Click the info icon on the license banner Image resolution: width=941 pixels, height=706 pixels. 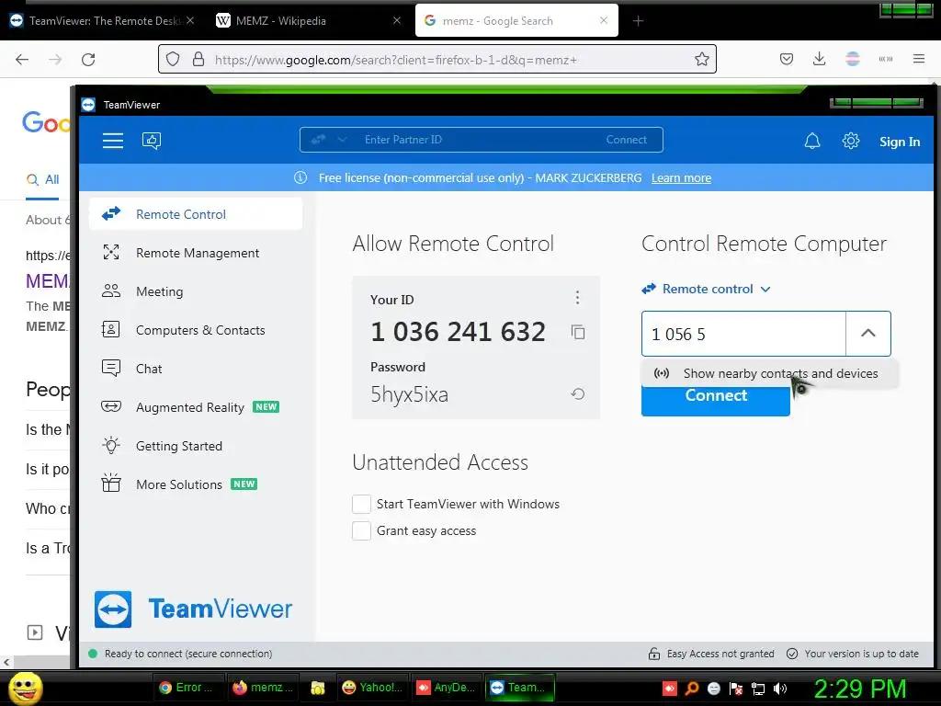tap(300, 177)
